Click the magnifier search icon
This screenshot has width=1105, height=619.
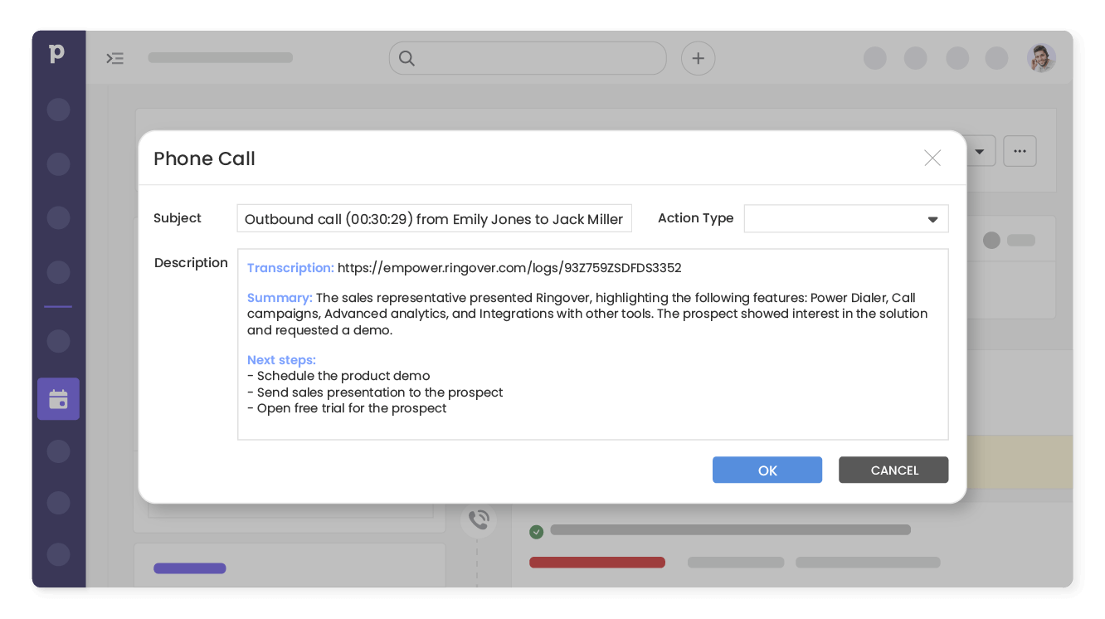point(406,58)
